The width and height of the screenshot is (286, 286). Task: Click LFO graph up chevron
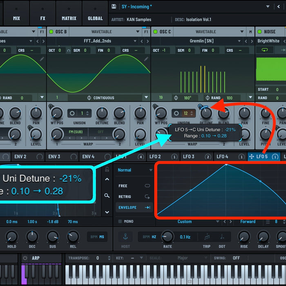(107, 179)
